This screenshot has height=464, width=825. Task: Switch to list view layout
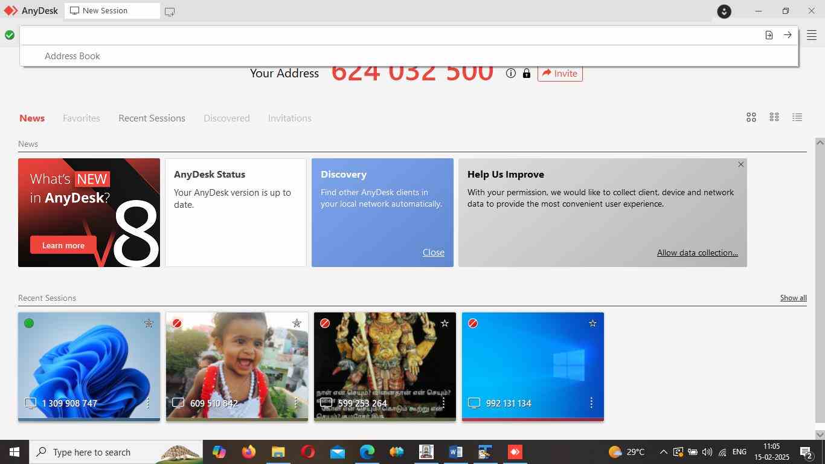[x=797, y=117]
